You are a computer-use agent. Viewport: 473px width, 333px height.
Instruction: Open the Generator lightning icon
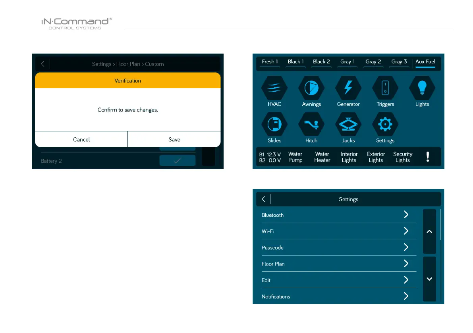tap(348, 88)
